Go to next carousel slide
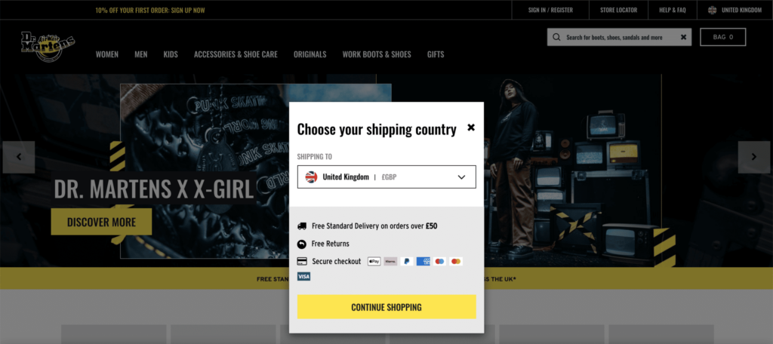This screenshot has width=773, height=344. coord(754,157)
